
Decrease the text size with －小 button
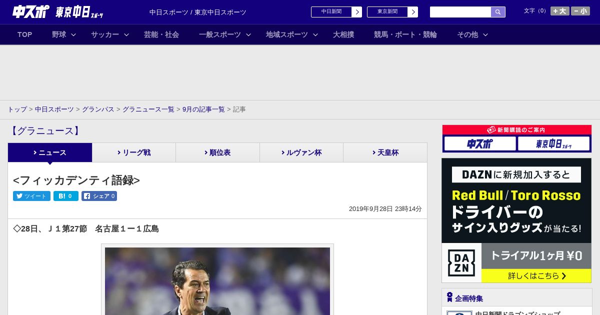pos(580,11)
